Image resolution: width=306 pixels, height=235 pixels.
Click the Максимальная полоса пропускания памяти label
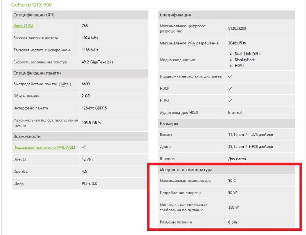46,123
